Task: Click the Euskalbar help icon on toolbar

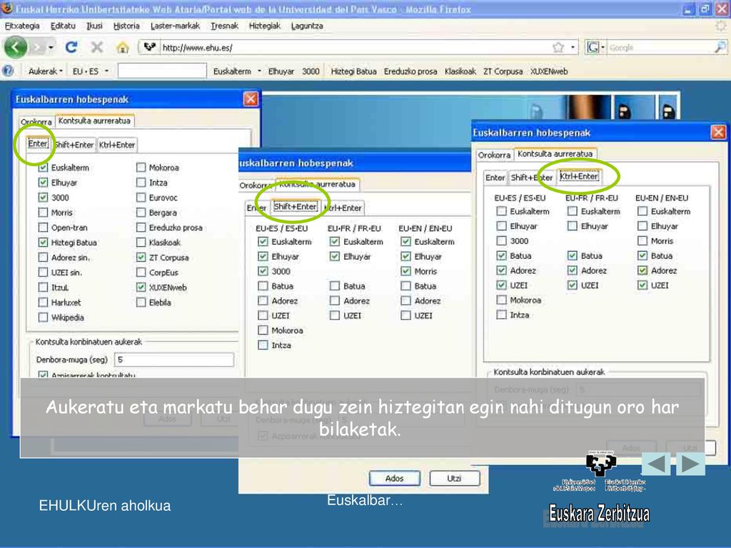Action: click(7, 71)
